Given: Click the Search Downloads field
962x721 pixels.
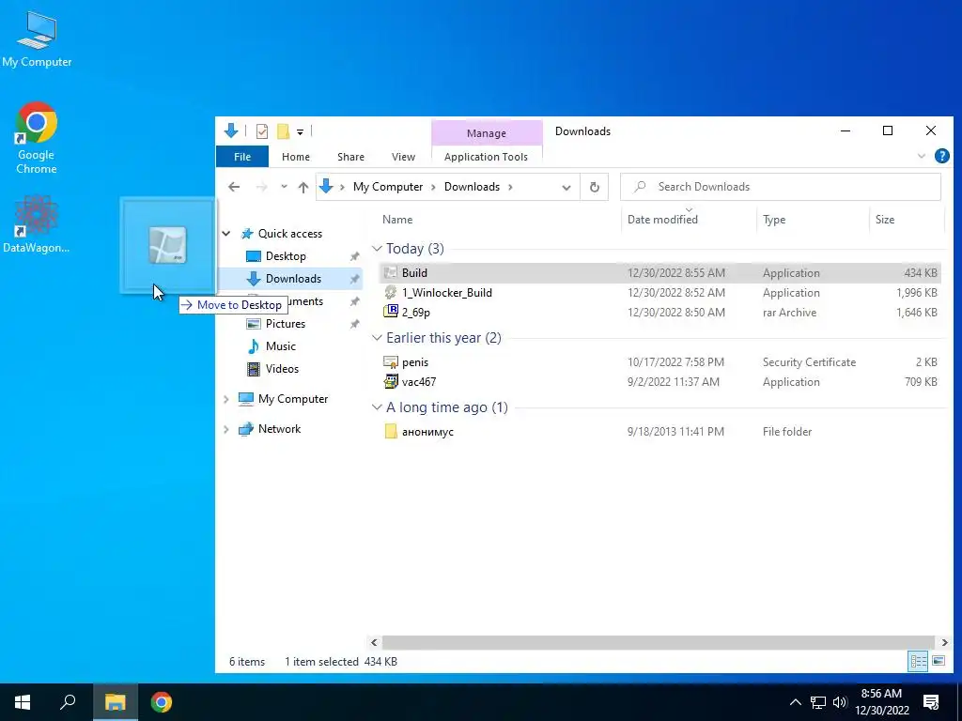Looking at the screenshot, I should click(781, 187).
